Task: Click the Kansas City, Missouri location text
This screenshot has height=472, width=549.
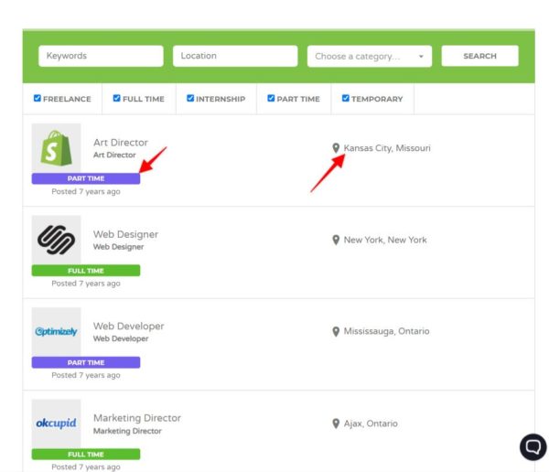Action: (387, 148)
